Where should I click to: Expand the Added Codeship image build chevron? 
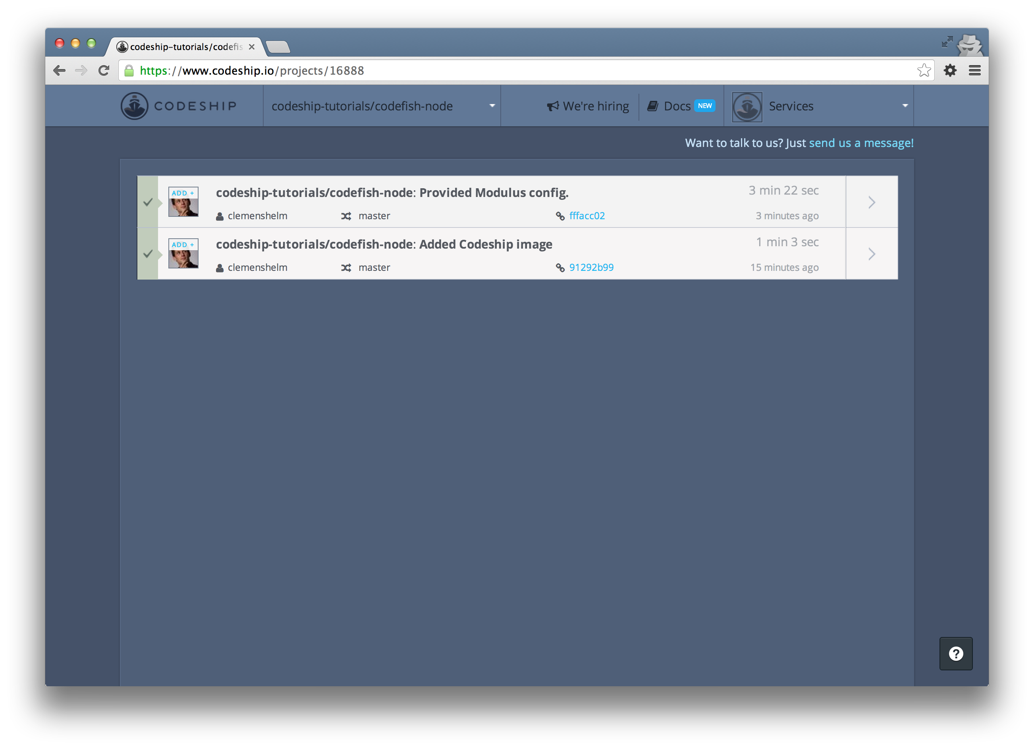coord(871,254)
